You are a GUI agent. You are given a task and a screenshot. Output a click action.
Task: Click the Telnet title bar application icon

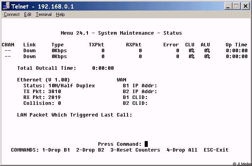(6, 6)
